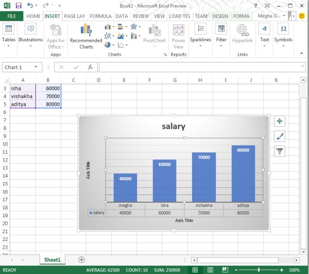Screen dimensions: 309x274
Task: Insert a bar chart from ribbon
Action: pyautogui.click(x=121, y=27)
